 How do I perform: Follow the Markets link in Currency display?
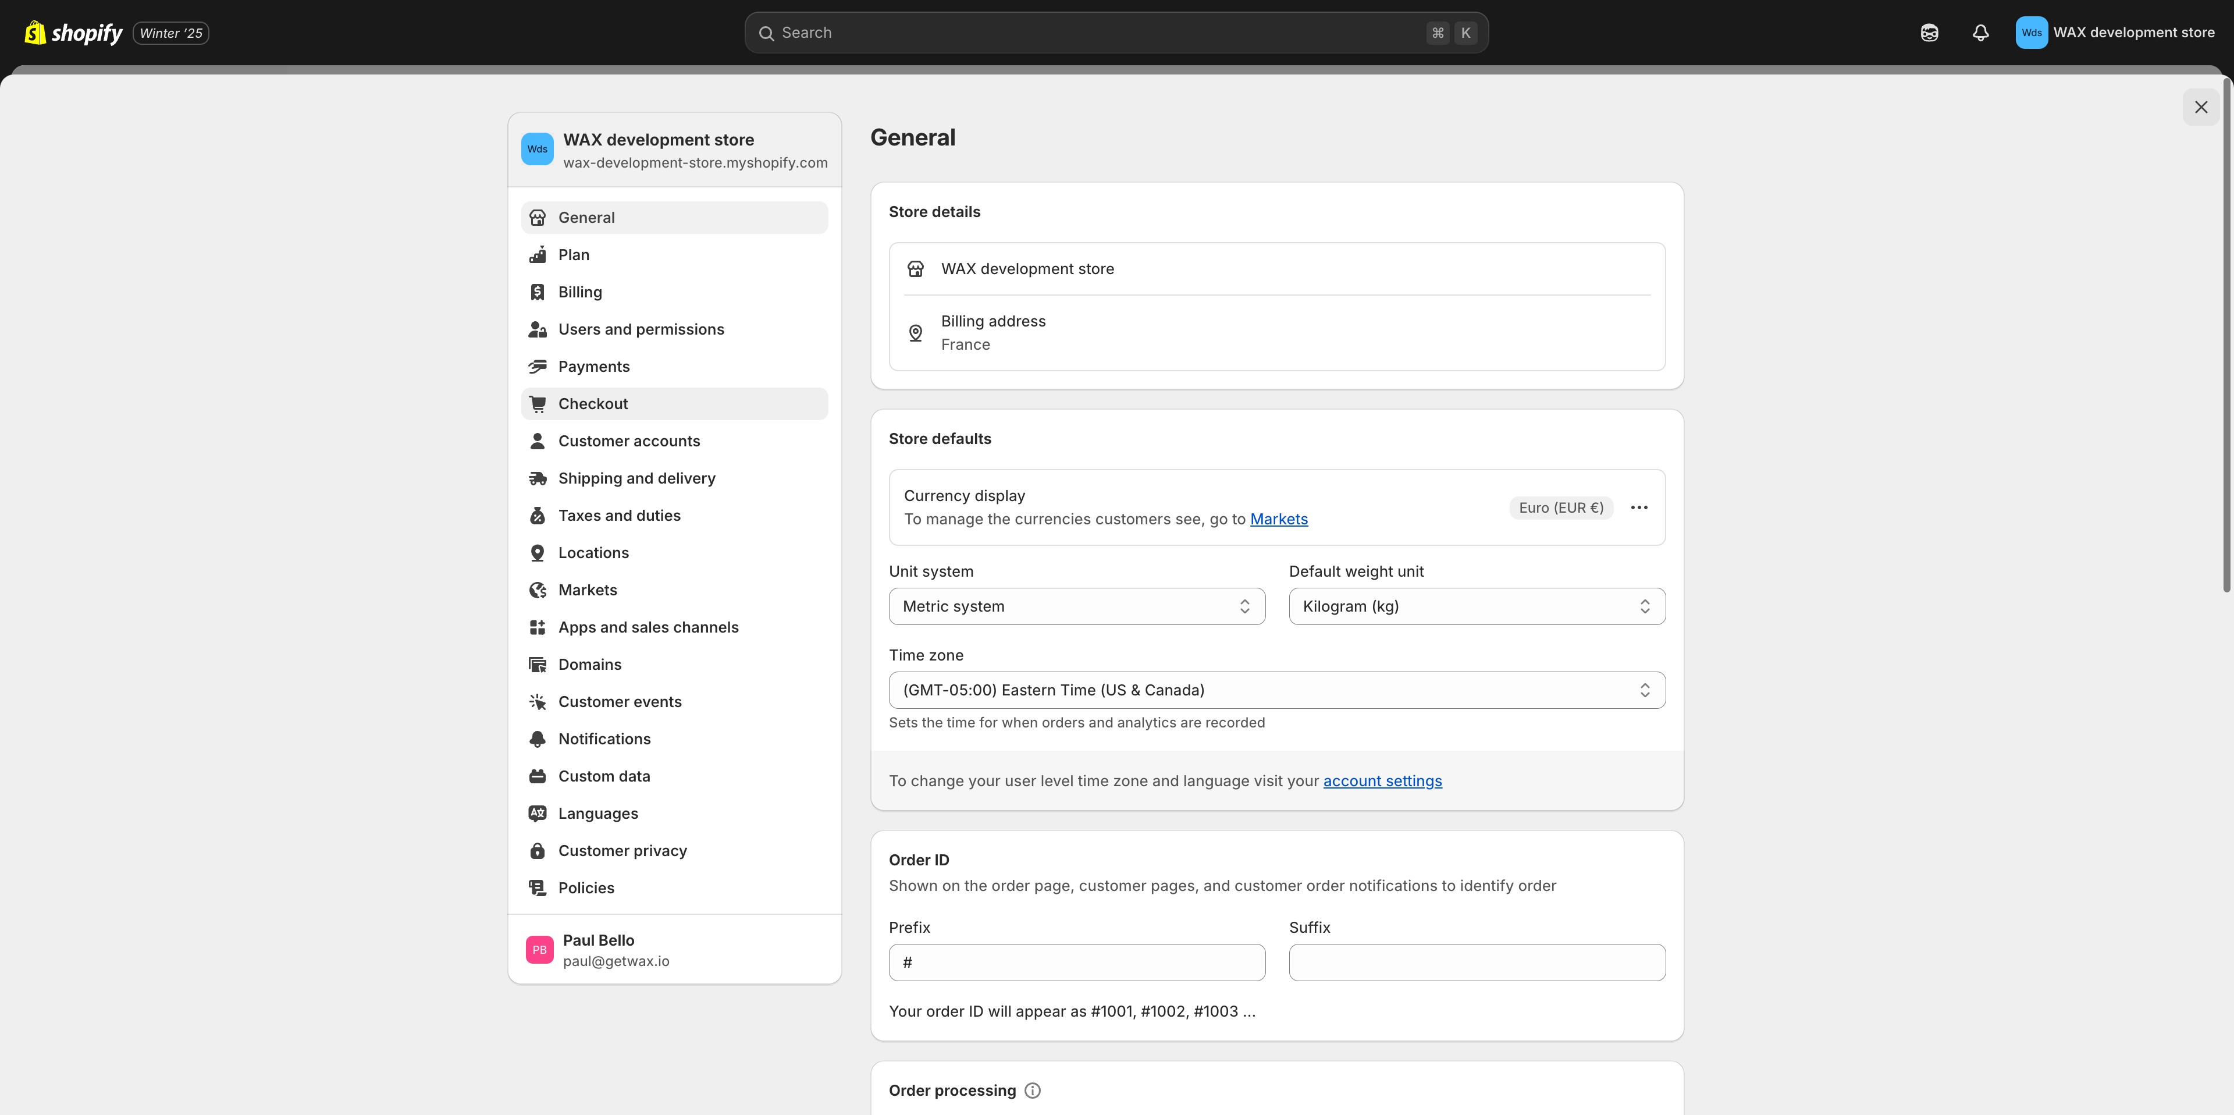(1278, 519)
